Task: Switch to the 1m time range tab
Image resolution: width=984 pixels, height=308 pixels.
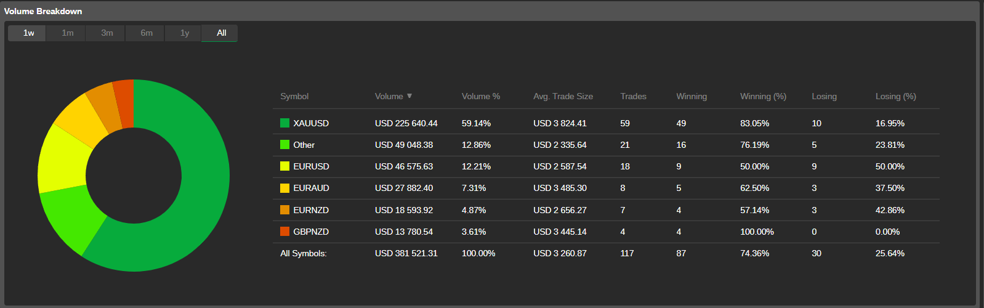Action: tap(68, 33)
